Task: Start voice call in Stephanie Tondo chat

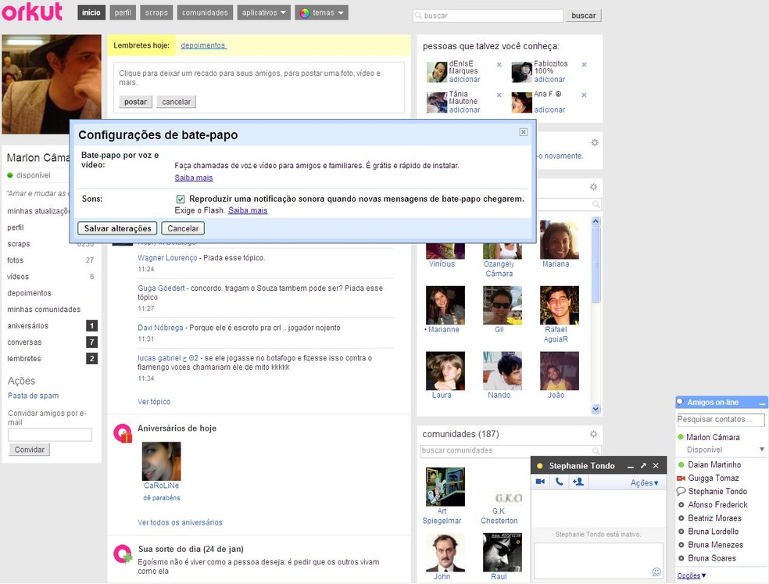Action: (559, 482)
